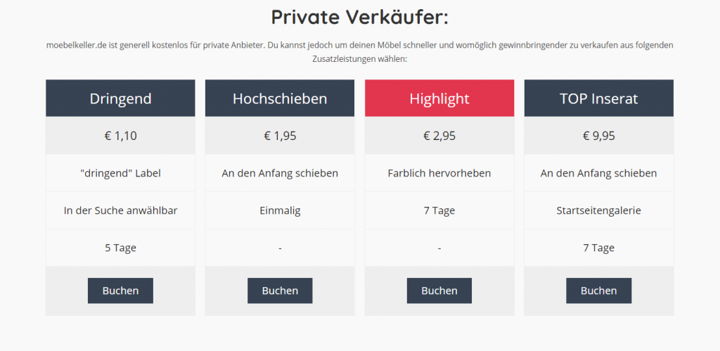Click Buchen button under Dringend plan
The image size is (720, 351).
[x=120, y=291]
